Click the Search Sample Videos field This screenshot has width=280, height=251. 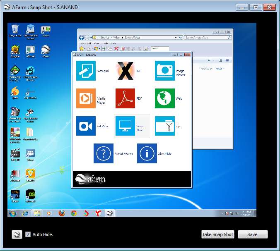208,38
